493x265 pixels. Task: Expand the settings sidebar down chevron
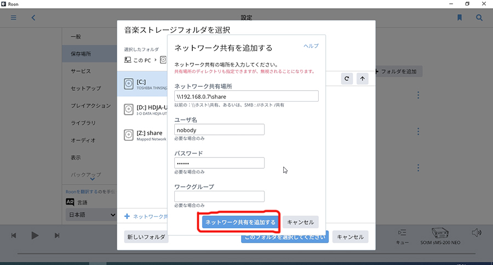pyautogui.click(x=92, y=179)
